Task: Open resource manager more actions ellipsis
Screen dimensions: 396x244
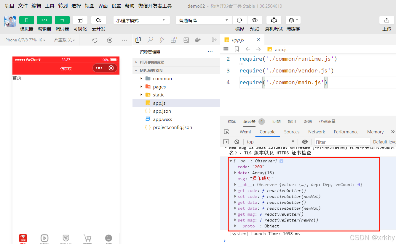Action: tap(210, 52)
